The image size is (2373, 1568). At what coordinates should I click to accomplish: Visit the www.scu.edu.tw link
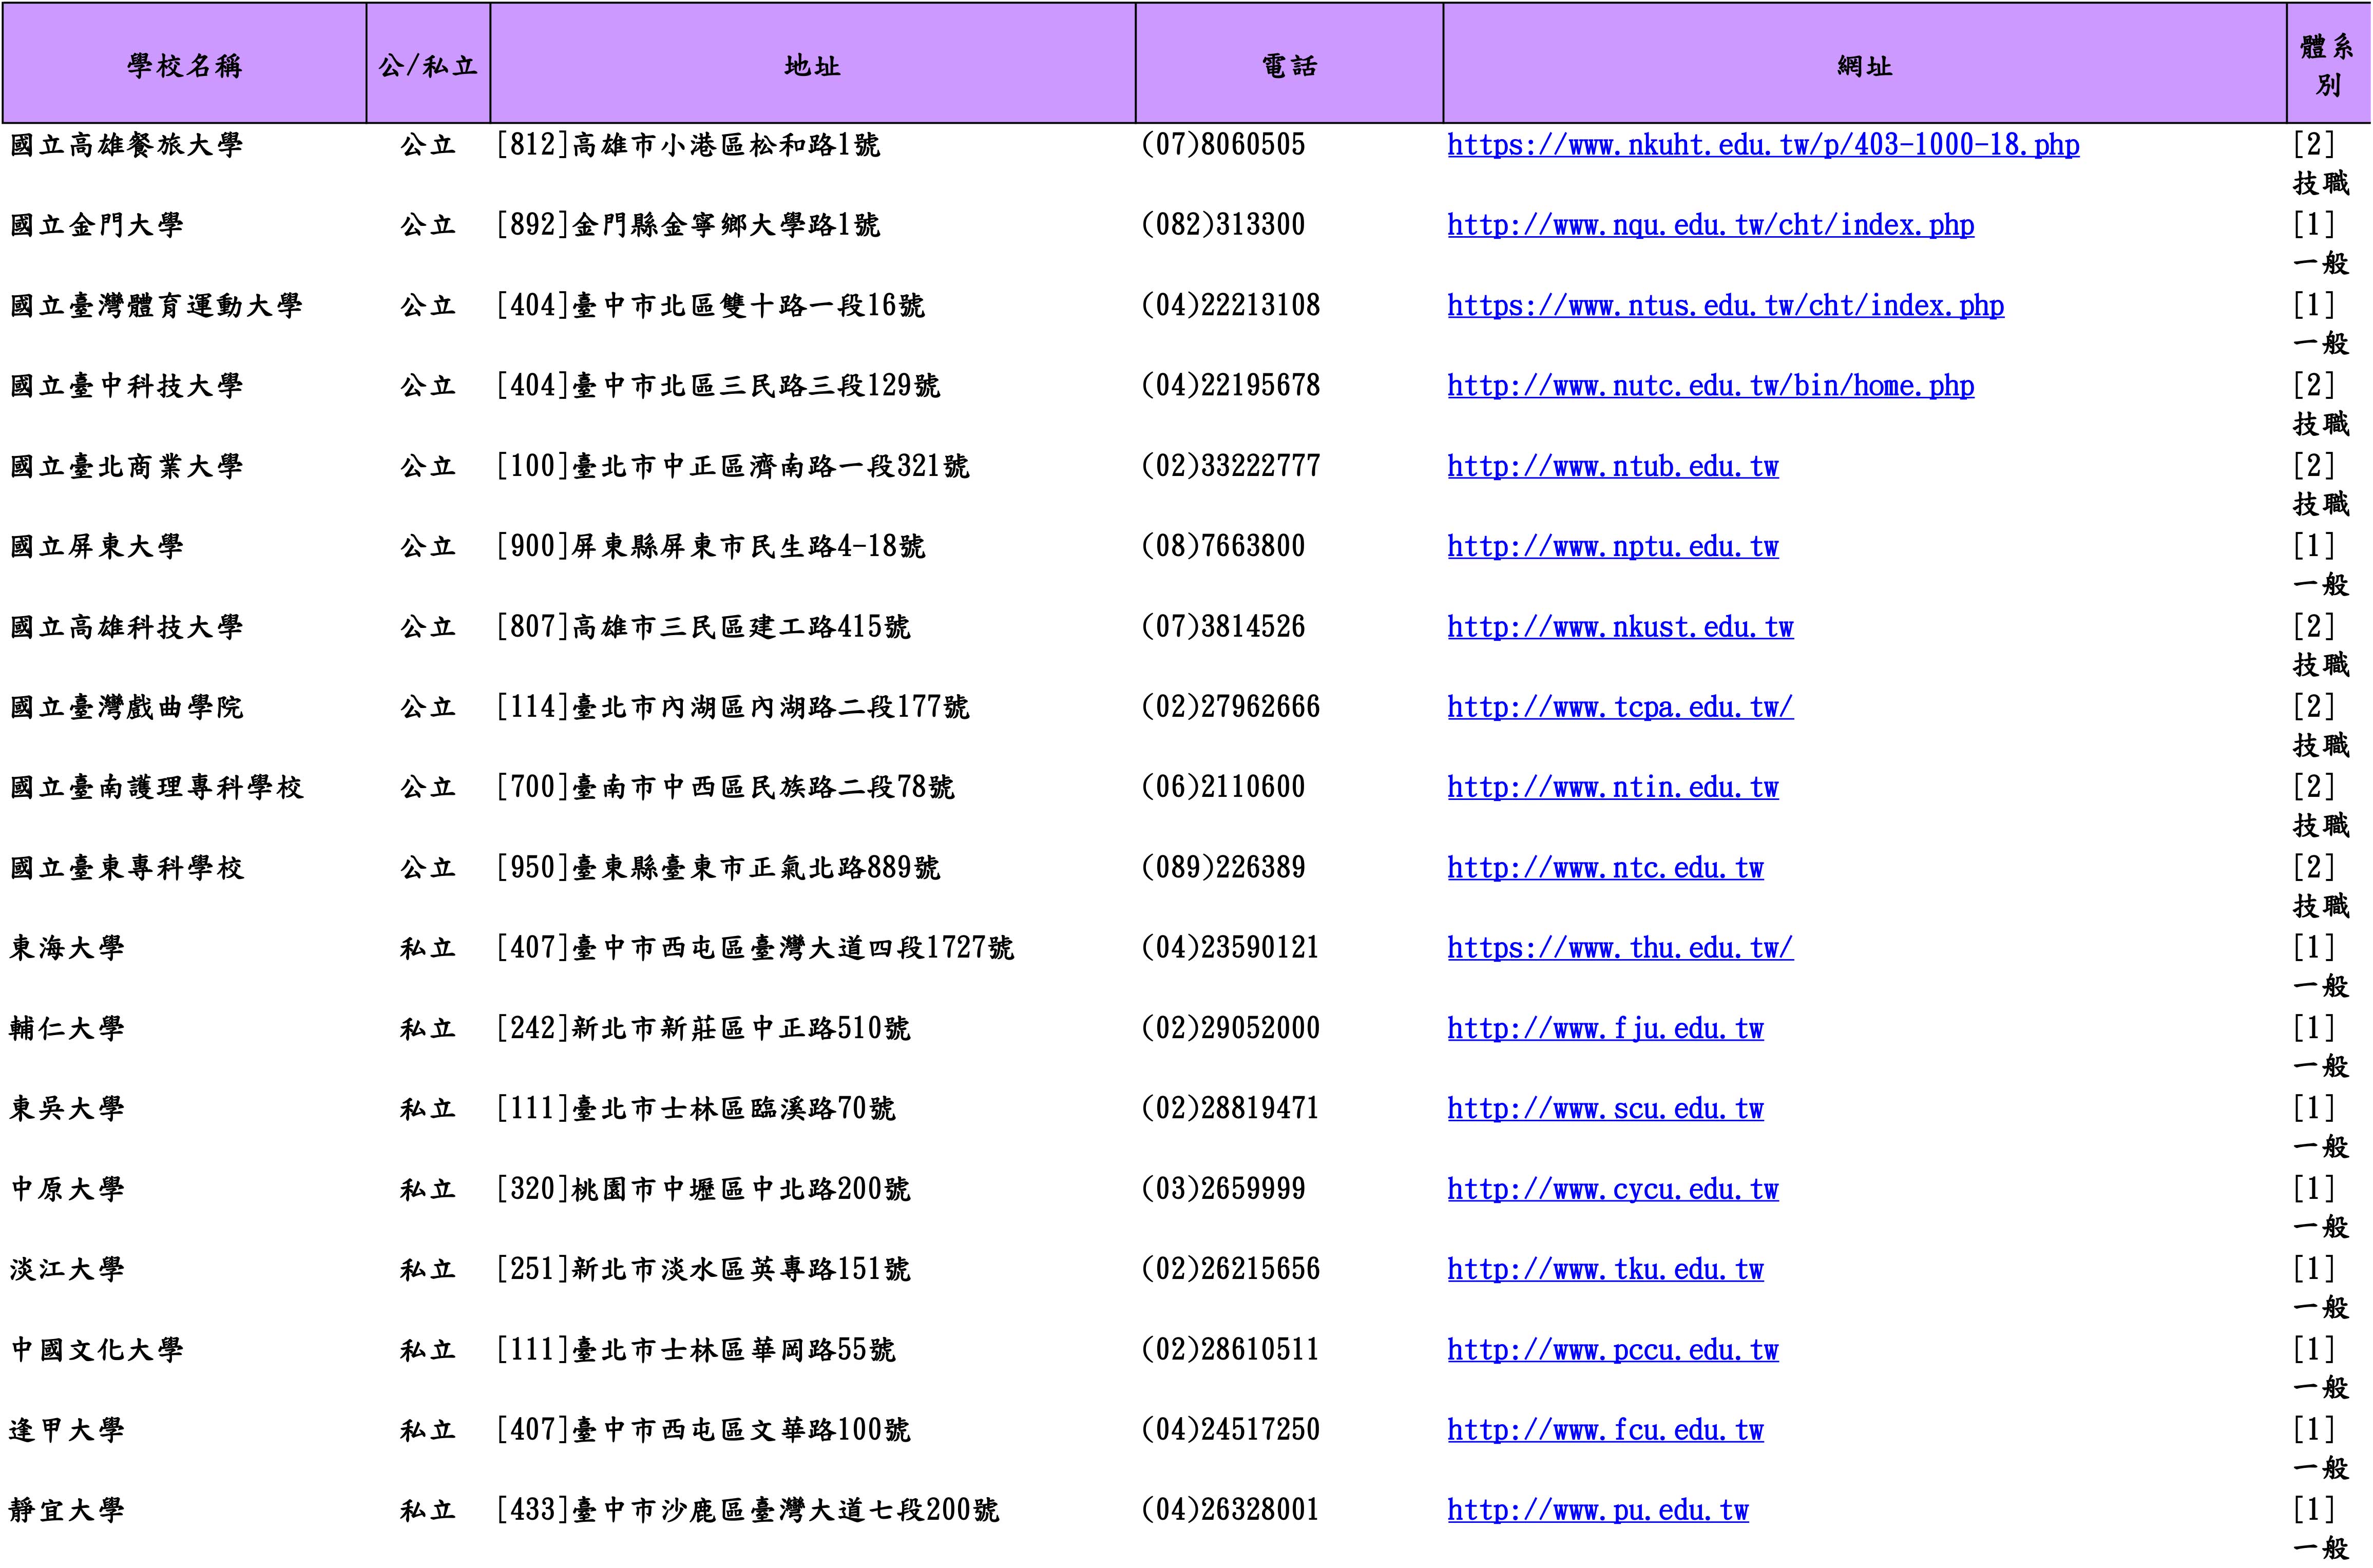pyautogui.click(x=1605, y=1109)
